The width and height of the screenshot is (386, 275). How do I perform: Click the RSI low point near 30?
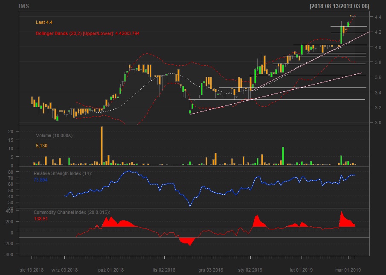coord(190,206)
